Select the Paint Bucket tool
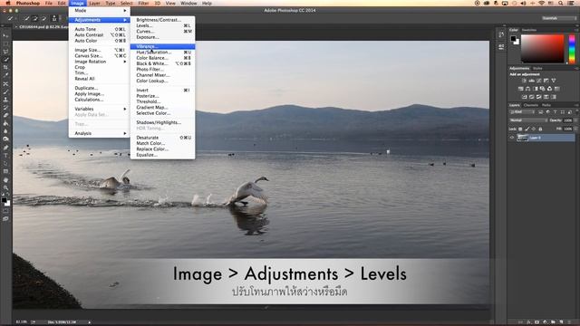Screen dimensions: 580x326 pyautogui.click(x=5, y=123)
